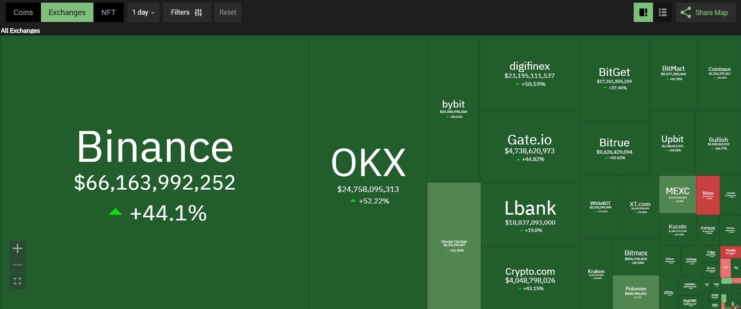Open the P2PB2B tile
Viewport: 741px width, 309px height.
708,230
